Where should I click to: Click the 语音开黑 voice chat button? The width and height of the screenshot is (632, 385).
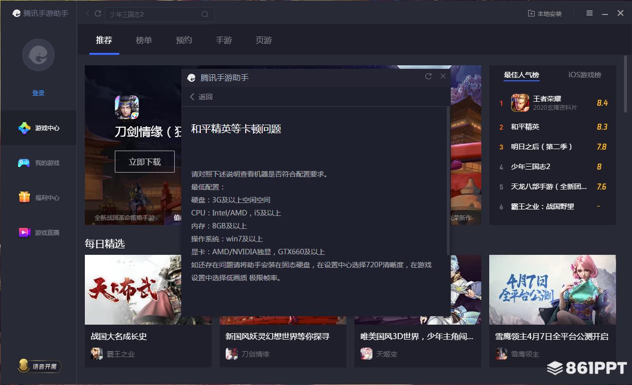(x=39, y=367)
